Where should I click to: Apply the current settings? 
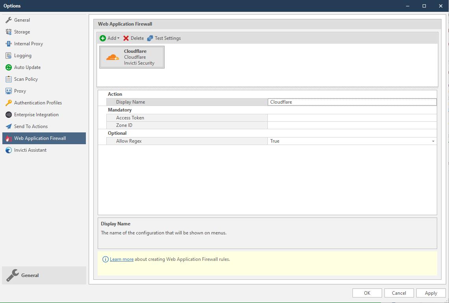pos(431,293)
